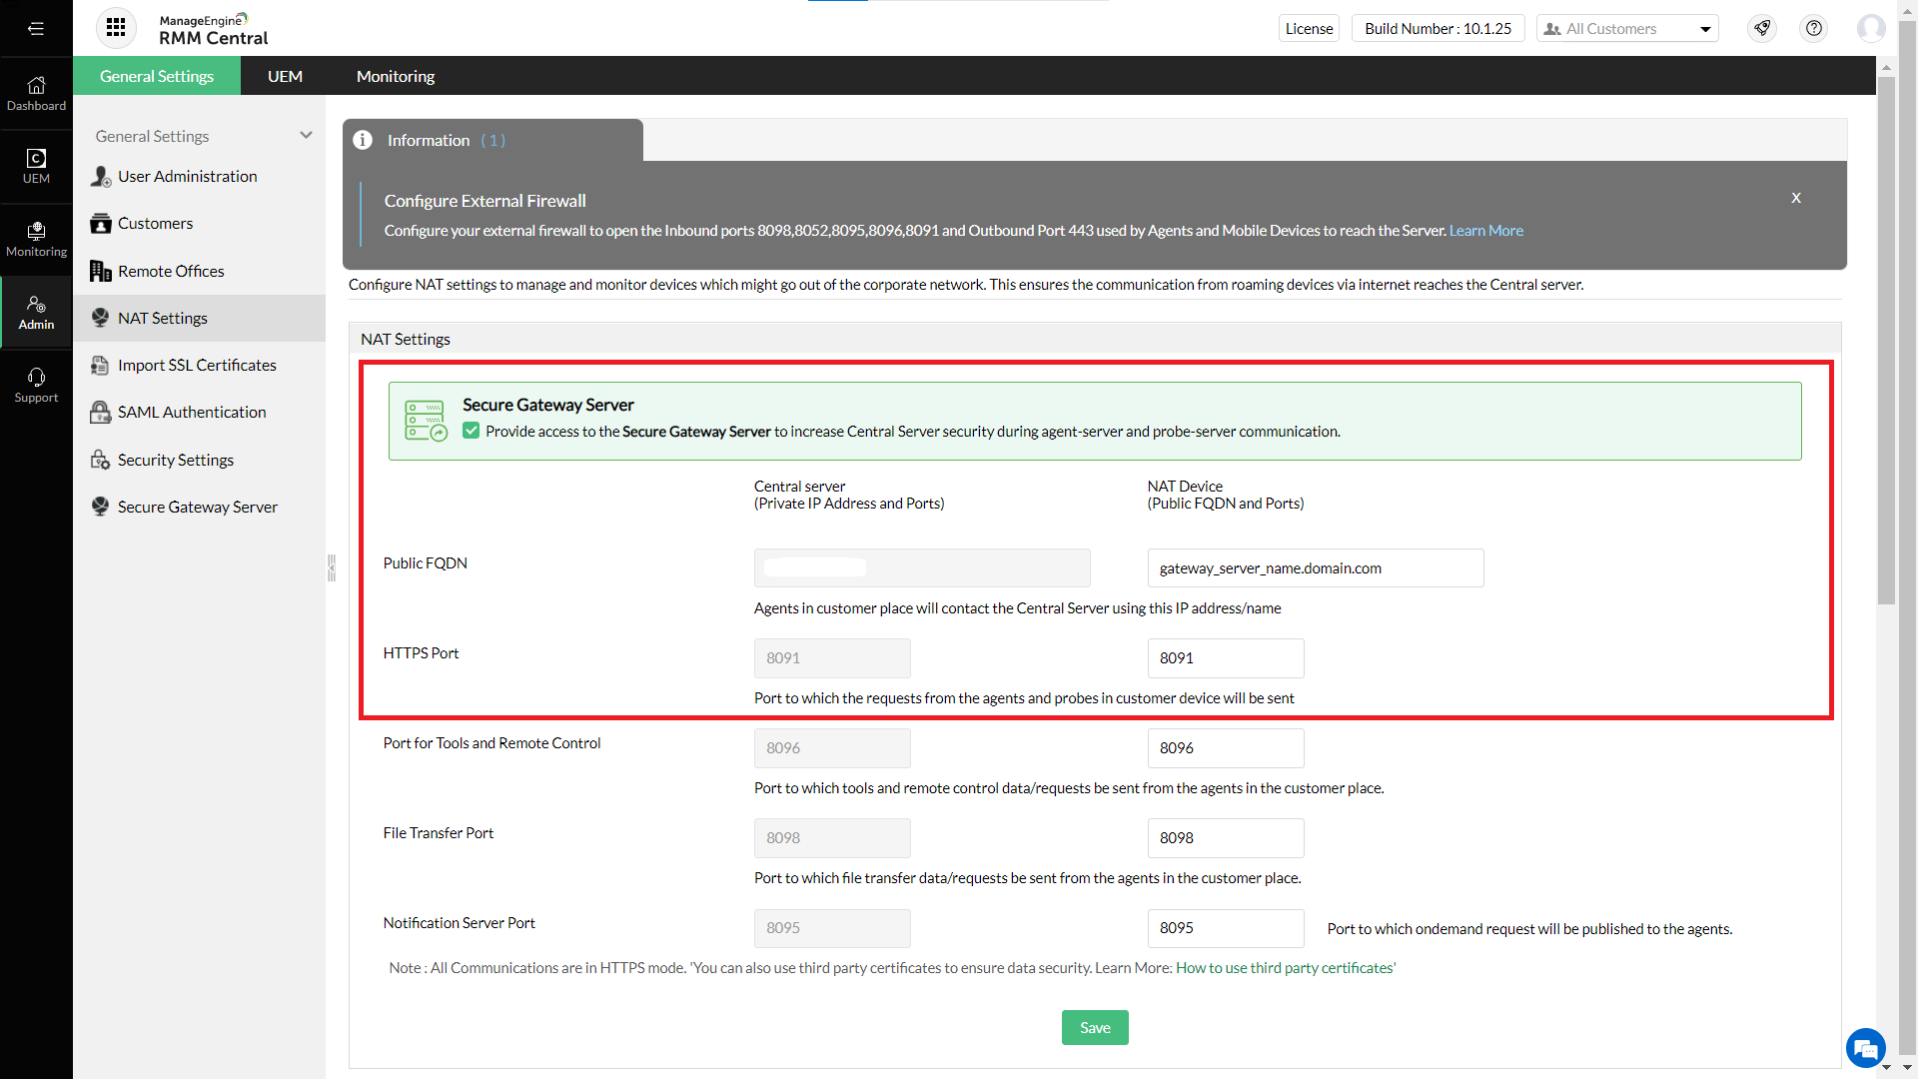Disable Secure Gateway Server access checkbox

tap(470, 431)
